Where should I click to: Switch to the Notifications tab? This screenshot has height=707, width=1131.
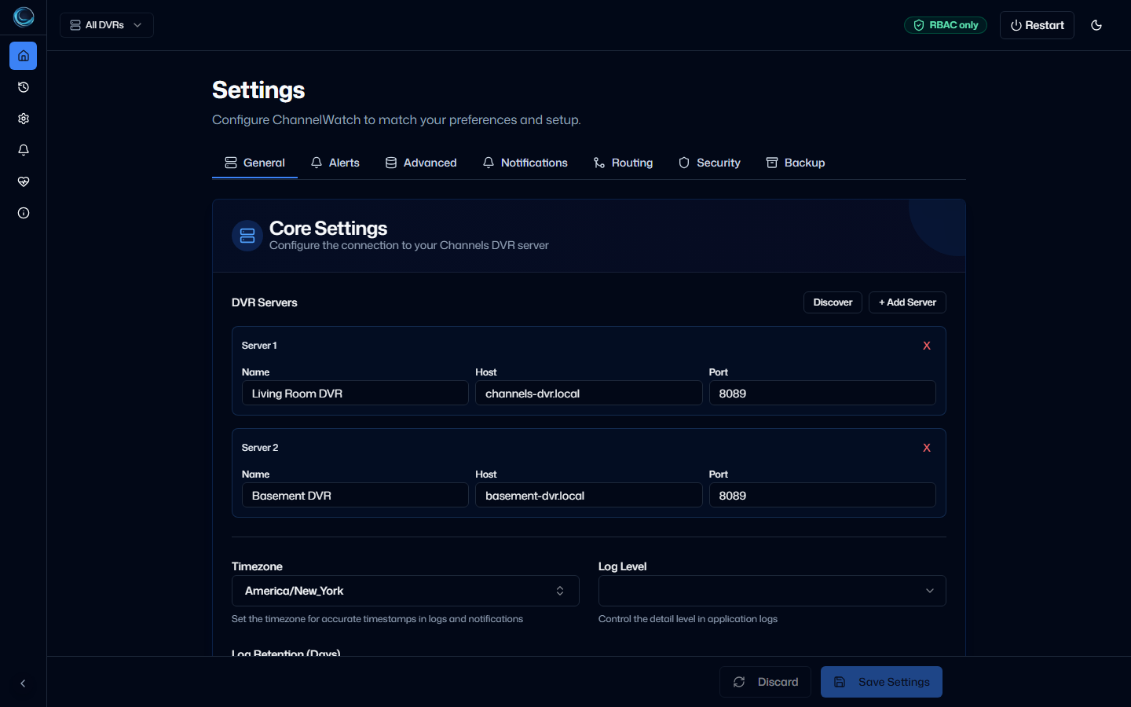click(x=525, y=163)
